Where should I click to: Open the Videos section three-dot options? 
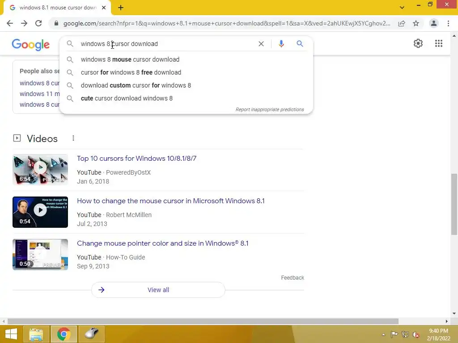coord(73,138)
